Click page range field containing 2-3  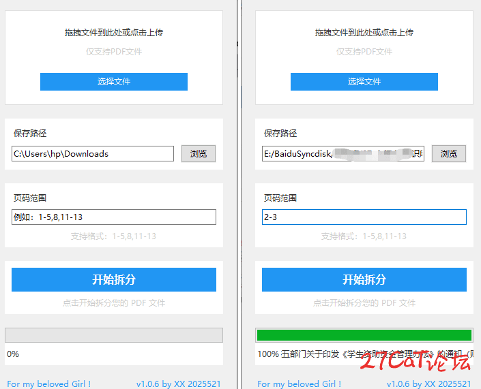[364, 217]
